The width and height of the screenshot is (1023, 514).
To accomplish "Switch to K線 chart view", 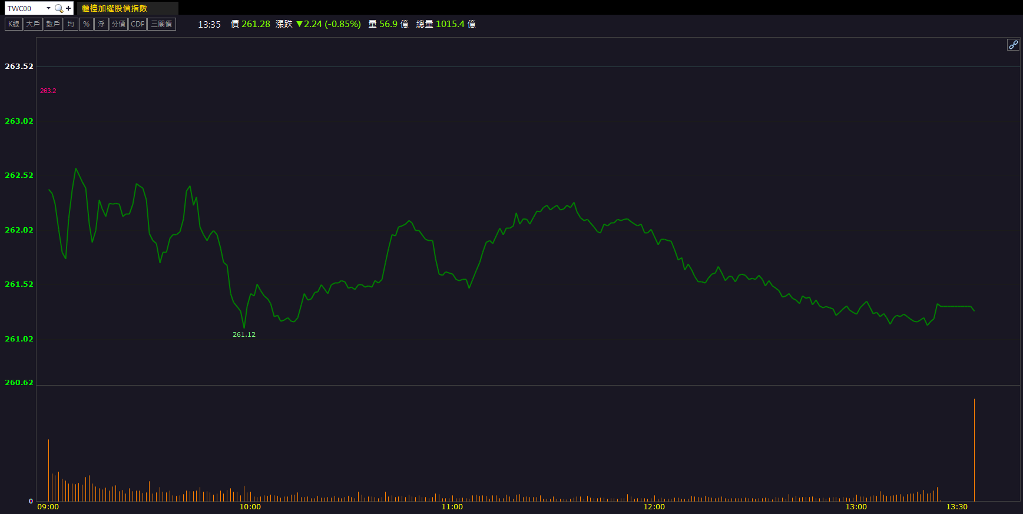I will 14,24.
